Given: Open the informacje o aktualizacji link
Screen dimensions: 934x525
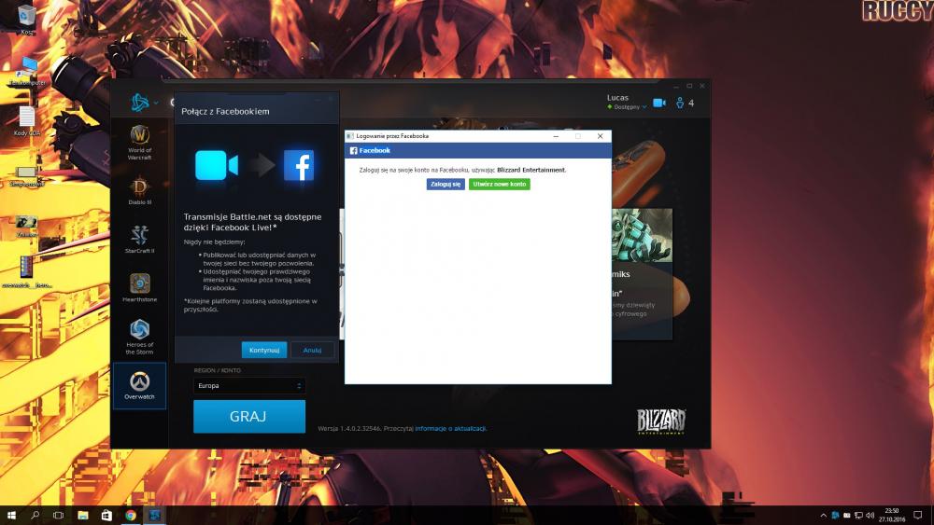Looking at the screenshot, I should pos(451,428).
